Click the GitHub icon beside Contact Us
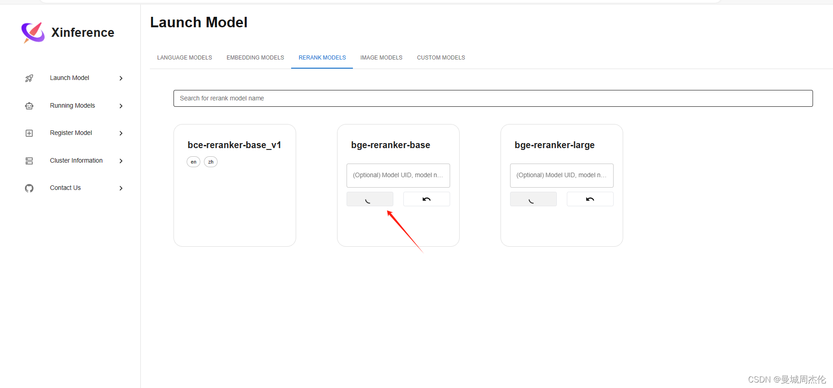 [x=29, y=188]
